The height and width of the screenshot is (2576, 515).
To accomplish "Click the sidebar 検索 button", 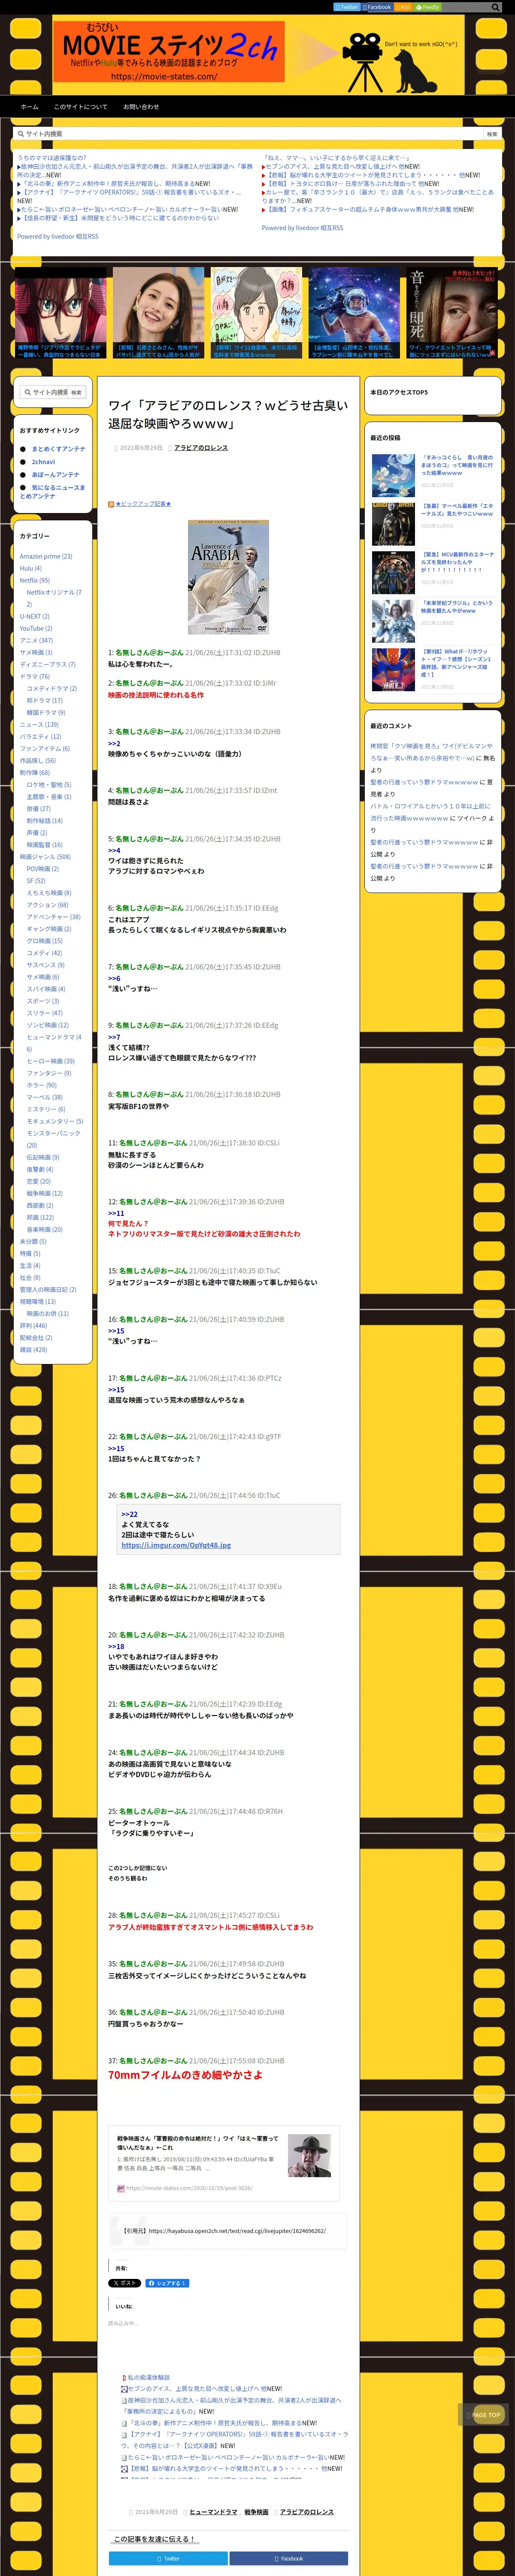I will point(76,392).
